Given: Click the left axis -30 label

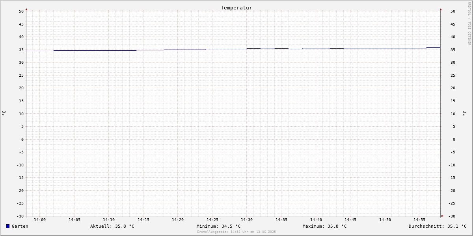Looking at the screenshot, I should click(x=20, y=216).
